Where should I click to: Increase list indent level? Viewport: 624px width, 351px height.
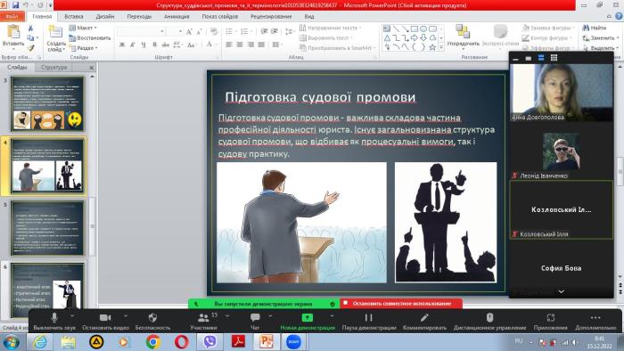coord(275,31)
